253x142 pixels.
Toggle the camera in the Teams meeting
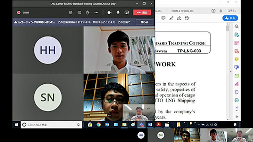click(110, 13)
